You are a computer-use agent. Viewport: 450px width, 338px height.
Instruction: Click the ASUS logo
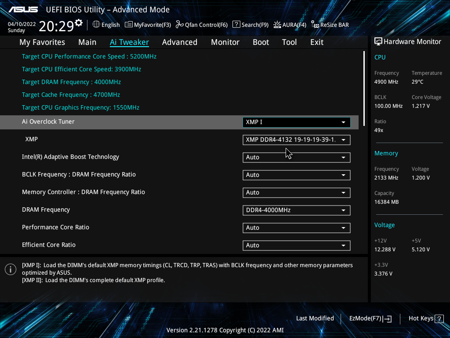click(x=23, y=10)
